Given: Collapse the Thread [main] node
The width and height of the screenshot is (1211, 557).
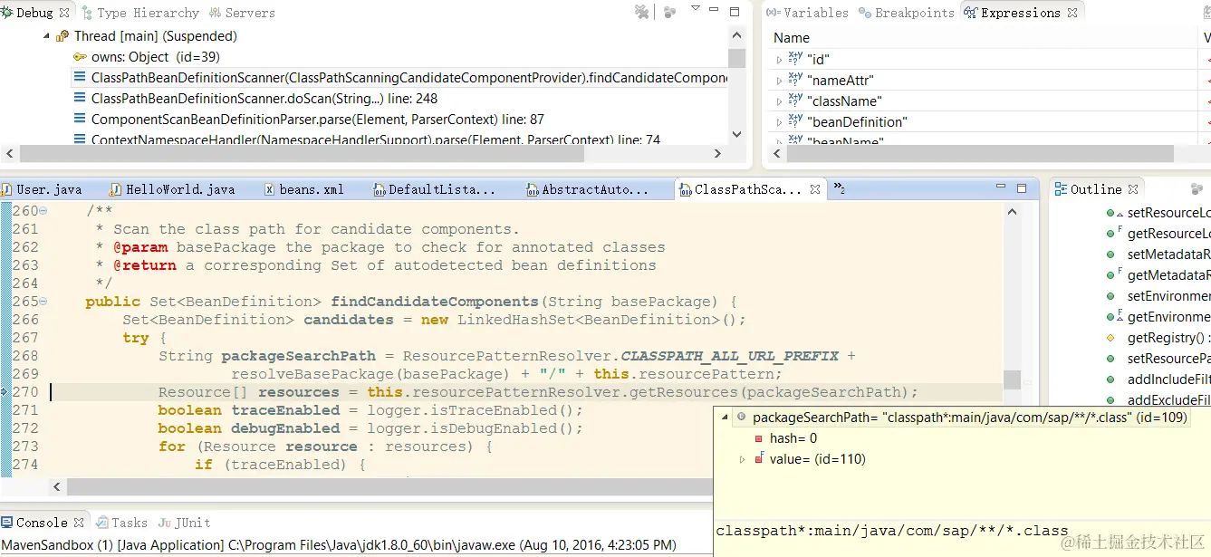Looking at the screenshot, I should 46,36.
